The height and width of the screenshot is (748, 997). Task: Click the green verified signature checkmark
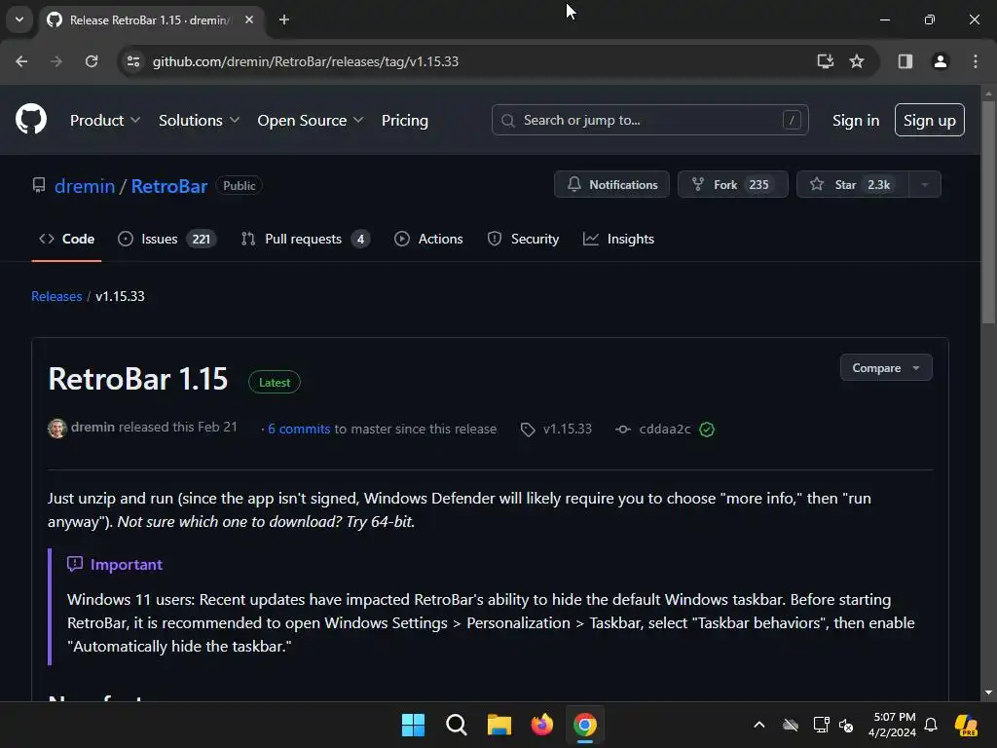(x=707, y=430)
